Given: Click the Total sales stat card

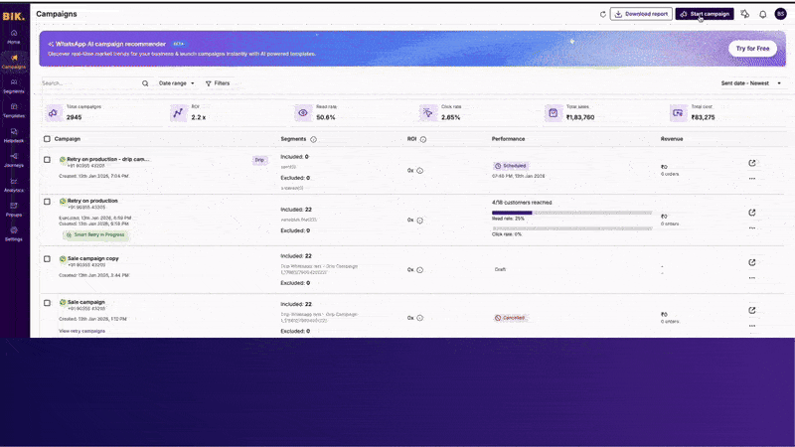Looking at the screenshot, I should (569, 112).
